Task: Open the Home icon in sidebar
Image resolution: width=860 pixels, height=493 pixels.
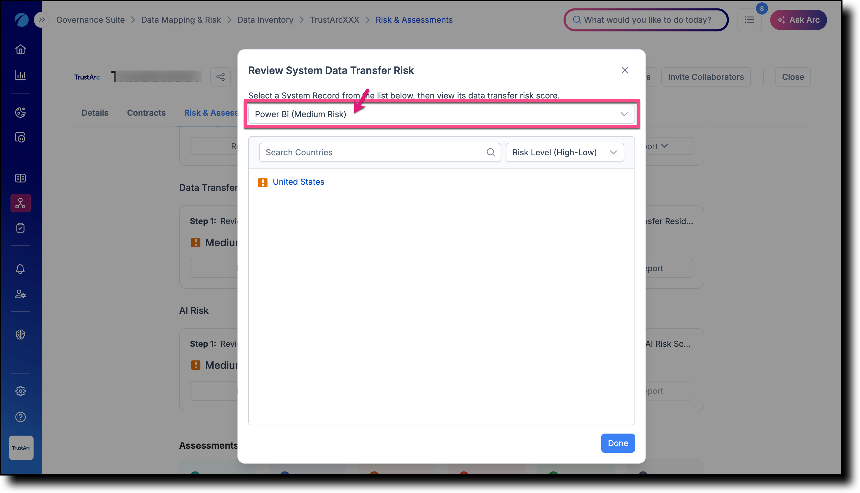Action: click(20, 50)
